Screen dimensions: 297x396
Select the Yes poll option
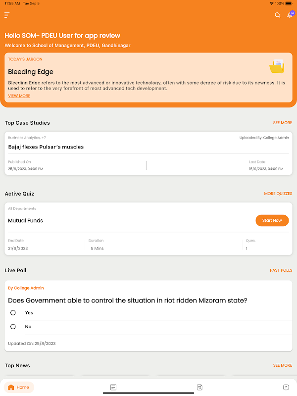click(x=13, y=313)
